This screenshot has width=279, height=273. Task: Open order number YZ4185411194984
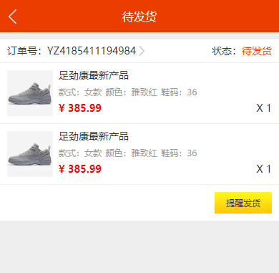pos(92,51)
